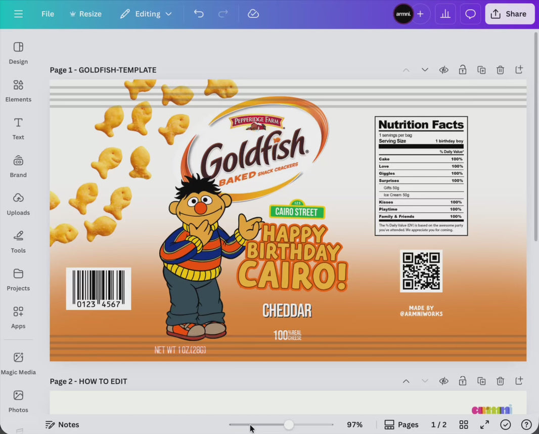
Task: Delete Page 1 with trash icon
Action: (500, 70)
